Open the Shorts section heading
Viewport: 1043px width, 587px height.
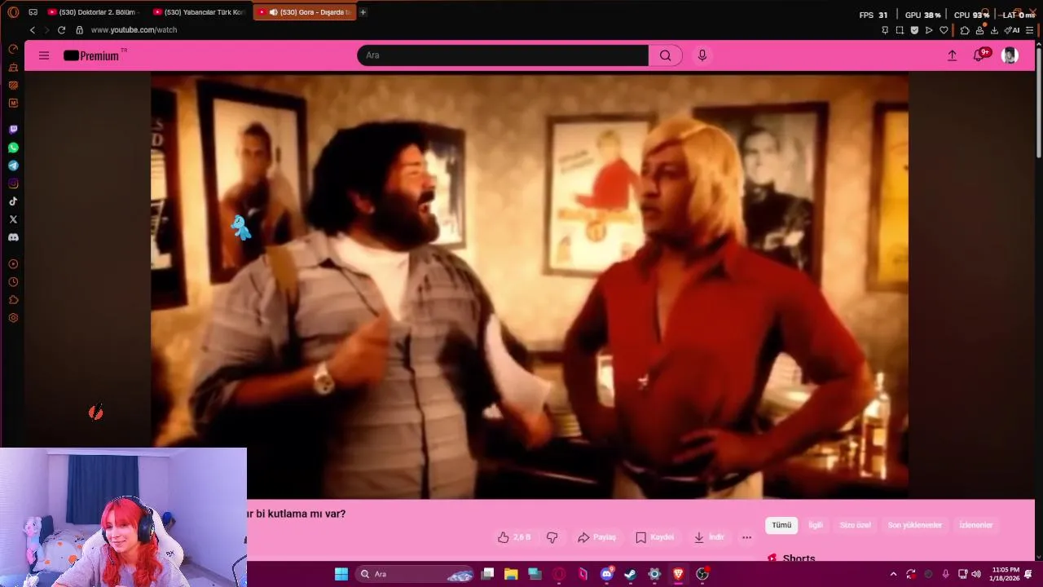pos(799,558)
